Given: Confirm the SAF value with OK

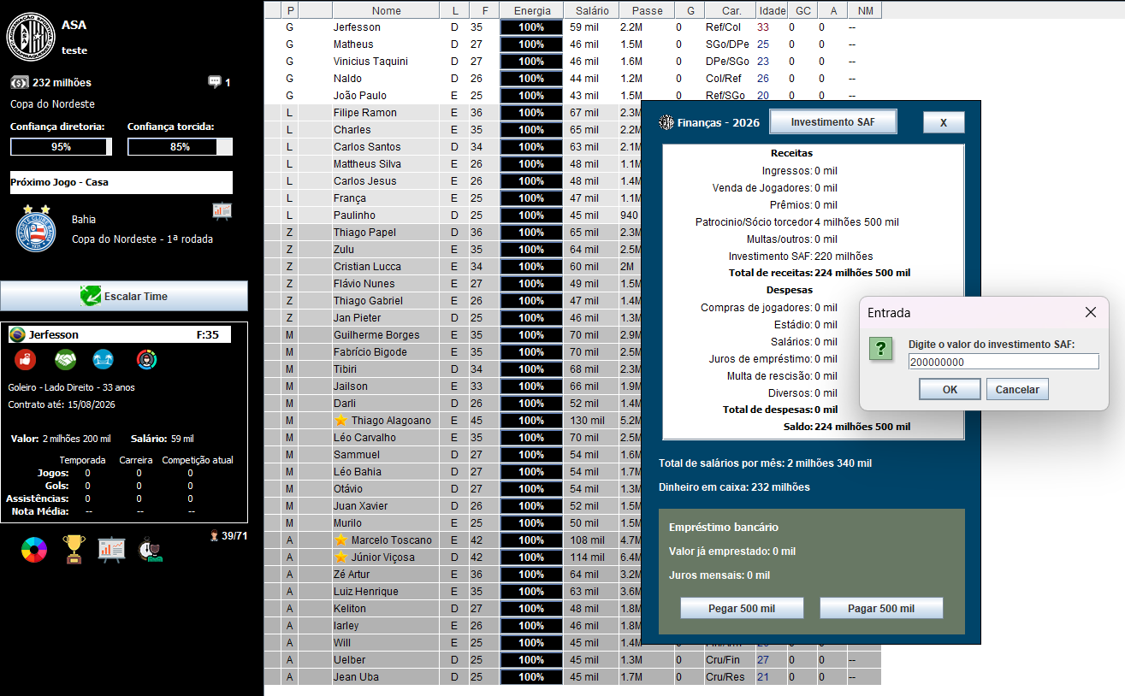Looking at the screenshot, I should click(950, 389).
